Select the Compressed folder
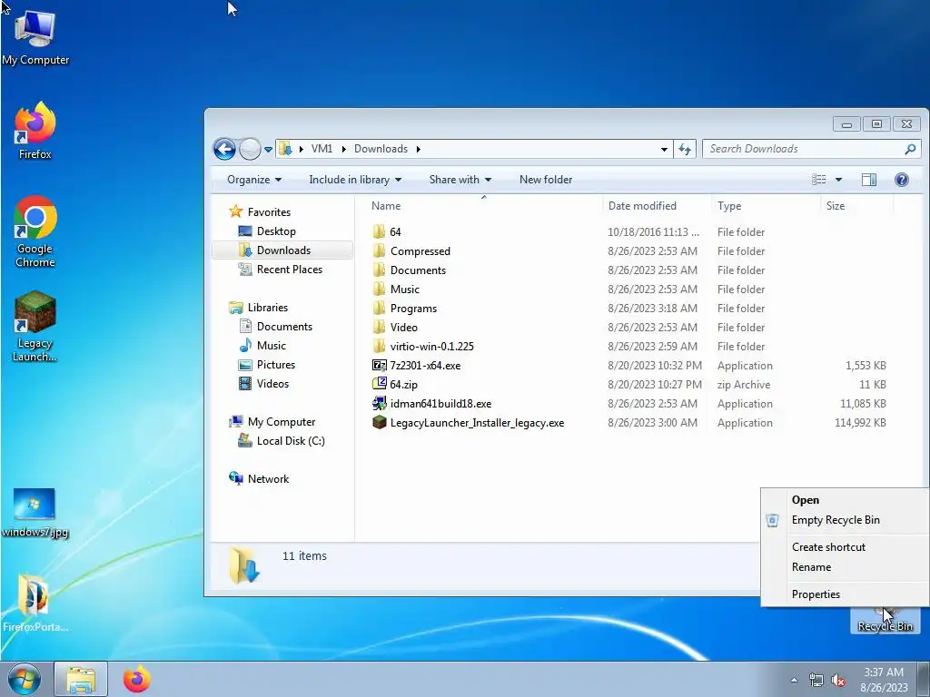This screenshot has width=930, height=697. click(411, 250)
